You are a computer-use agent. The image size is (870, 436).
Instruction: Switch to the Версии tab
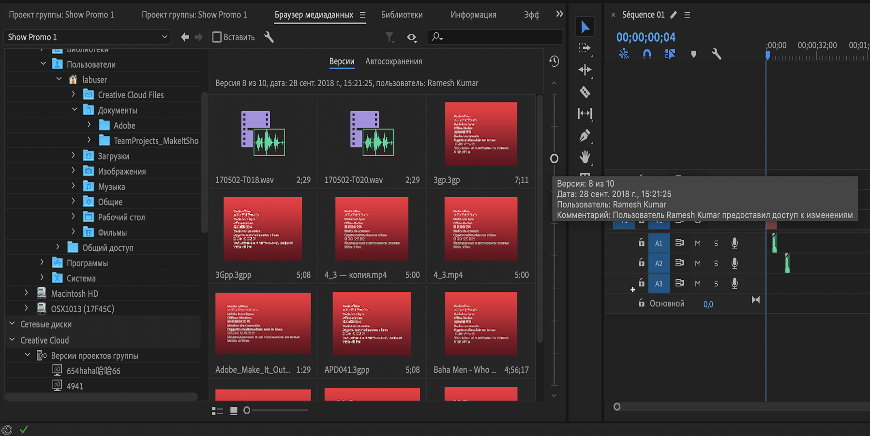pyautogui.click(x=342, y=61)
